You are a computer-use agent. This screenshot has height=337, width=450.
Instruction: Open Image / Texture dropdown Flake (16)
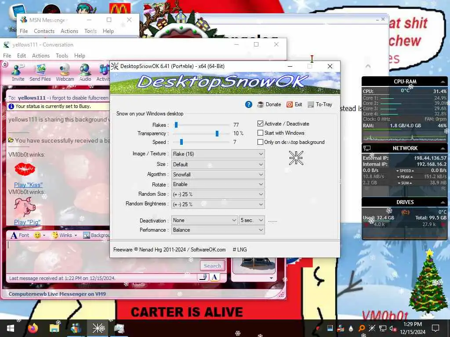coord(218,154)
